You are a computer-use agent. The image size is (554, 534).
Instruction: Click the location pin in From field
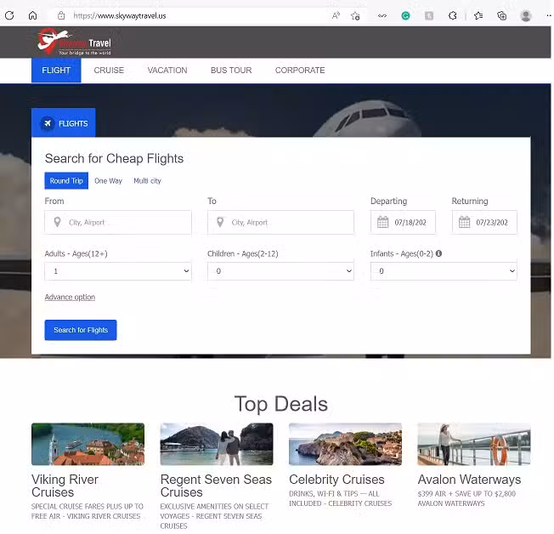point(57,222)
